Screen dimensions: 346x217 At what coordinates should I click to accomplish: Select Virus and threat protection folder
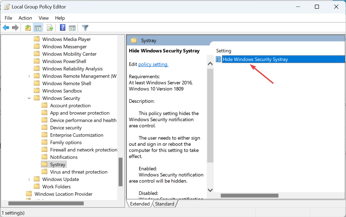coord(79,172)
